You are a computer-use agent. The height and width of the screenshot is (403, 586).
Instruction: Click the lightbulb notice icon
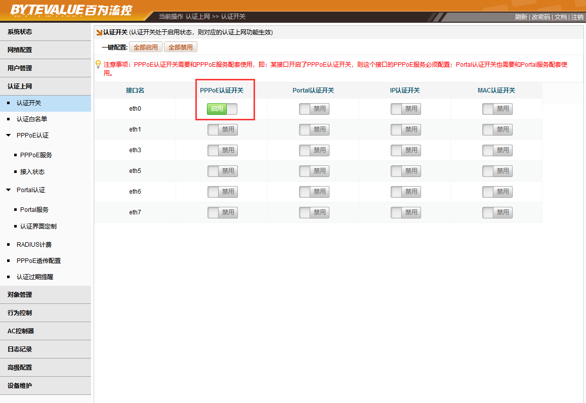[x=98, y=64]
